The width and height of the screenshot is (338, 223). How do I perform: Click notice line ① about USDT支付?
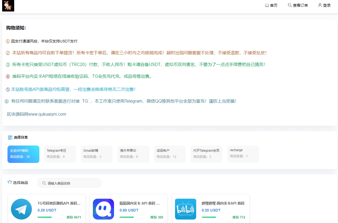click(41, 41)
